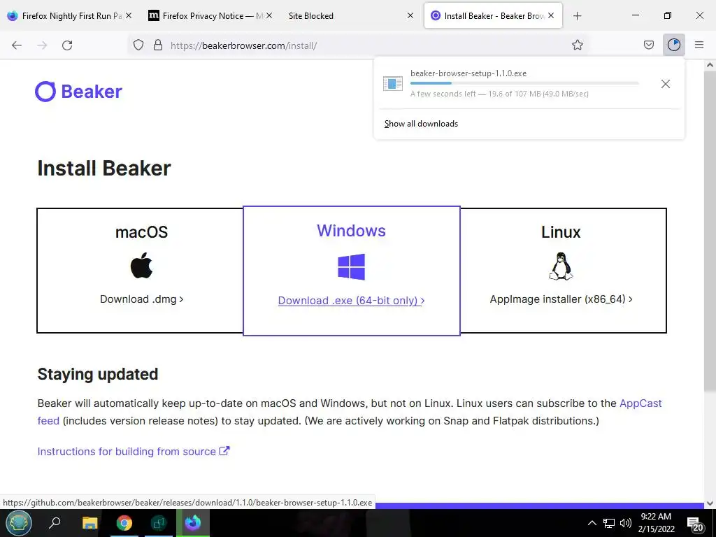Reload the current page
716x537 pixels.
[67, 45]
